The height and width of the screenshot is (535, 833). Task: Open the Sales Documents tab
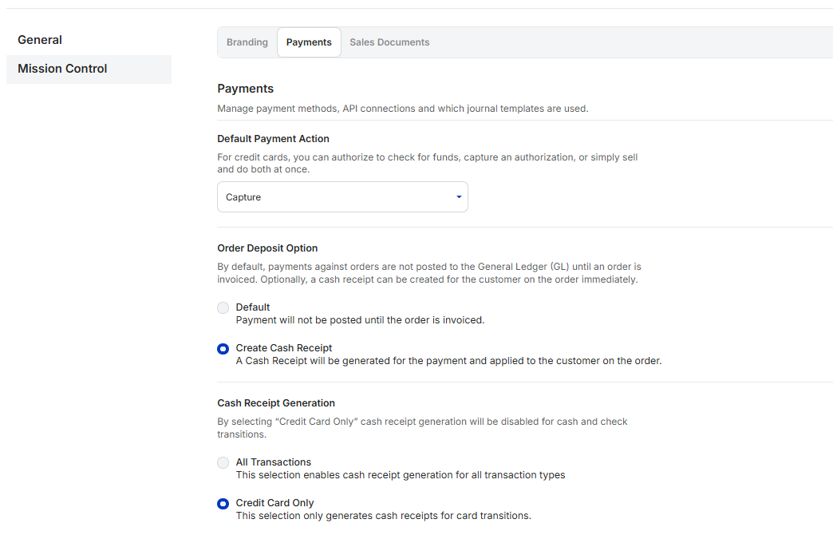389,42
